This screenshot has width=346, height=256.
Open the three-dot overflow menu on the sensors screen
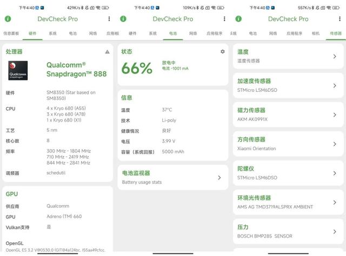tap(340, 19)
